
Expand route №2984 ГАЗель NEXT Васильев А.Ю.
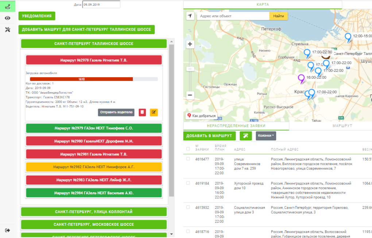point(94,193)
